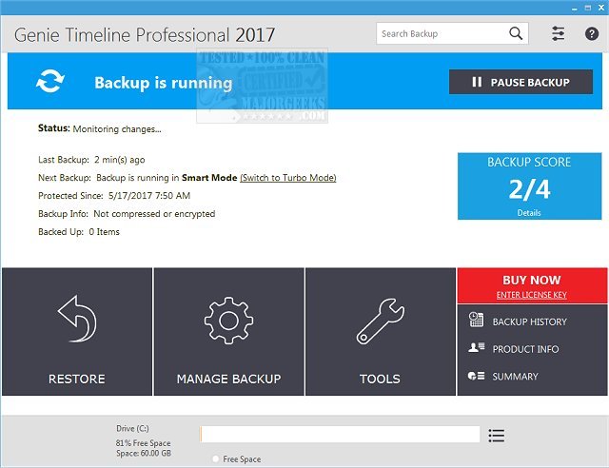The width and height of the screenshot is (609, 468).
Task: Click the Backup History calendar icon
Action: click(476, 320)
